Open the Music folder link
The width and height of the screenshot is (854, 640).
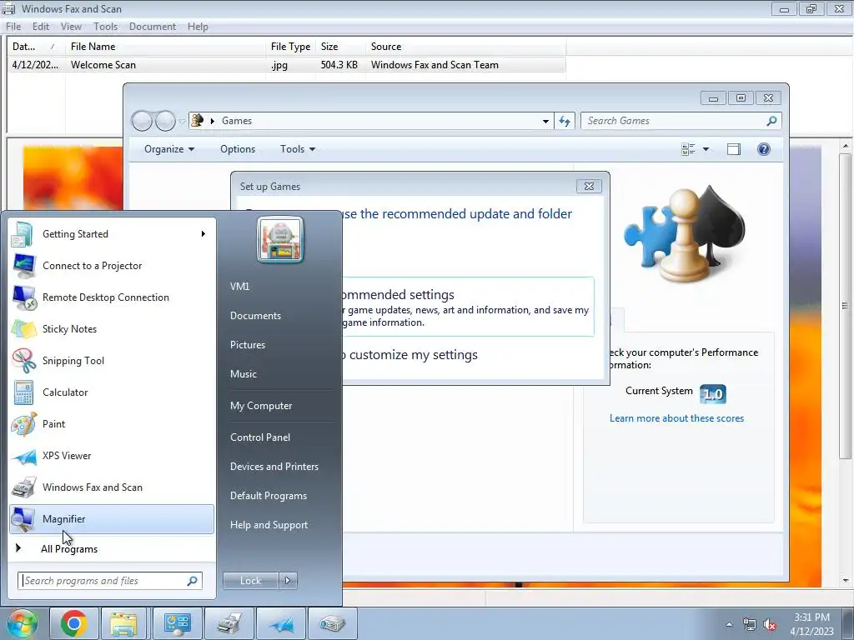tap(243, 374)
